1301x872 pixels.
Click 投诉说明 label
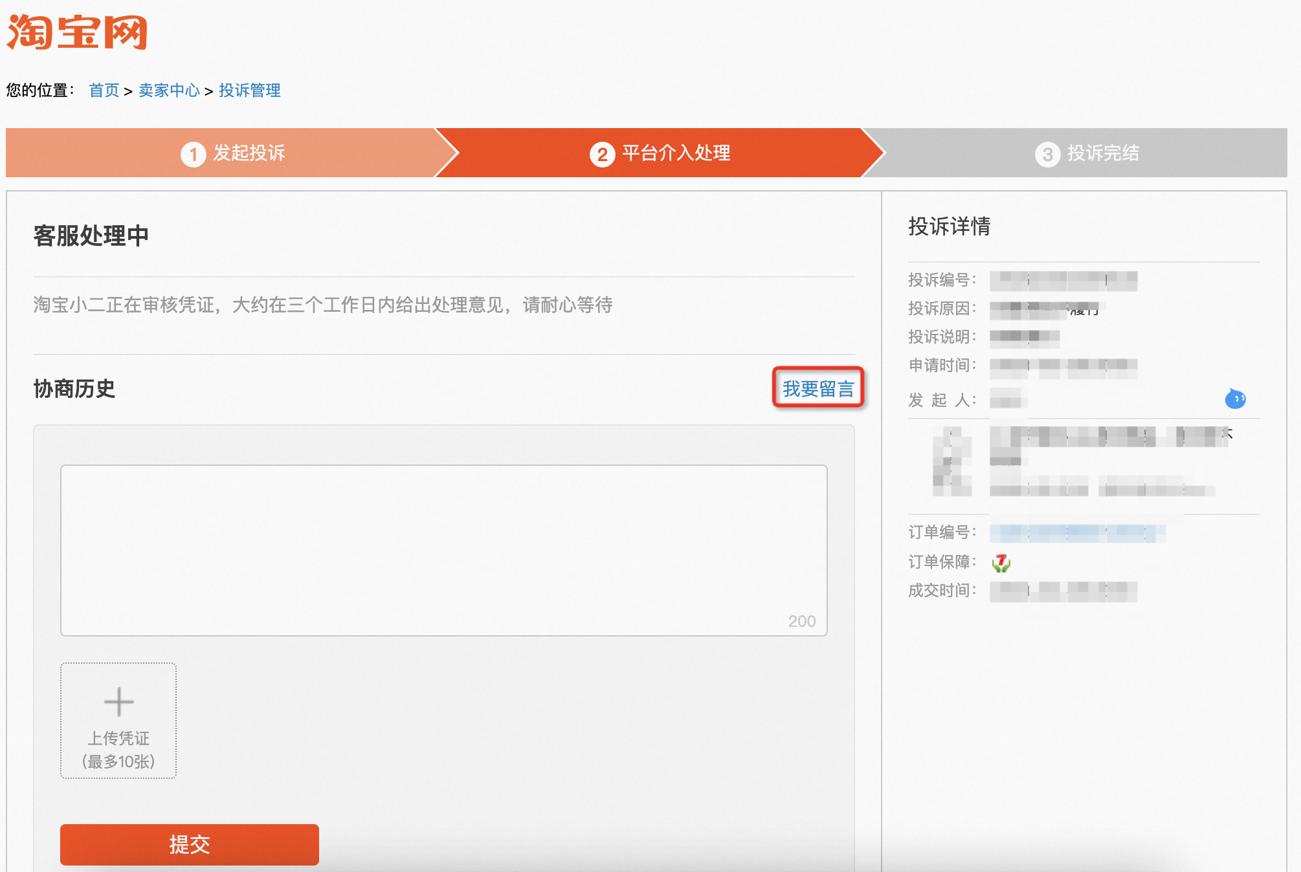942,337
